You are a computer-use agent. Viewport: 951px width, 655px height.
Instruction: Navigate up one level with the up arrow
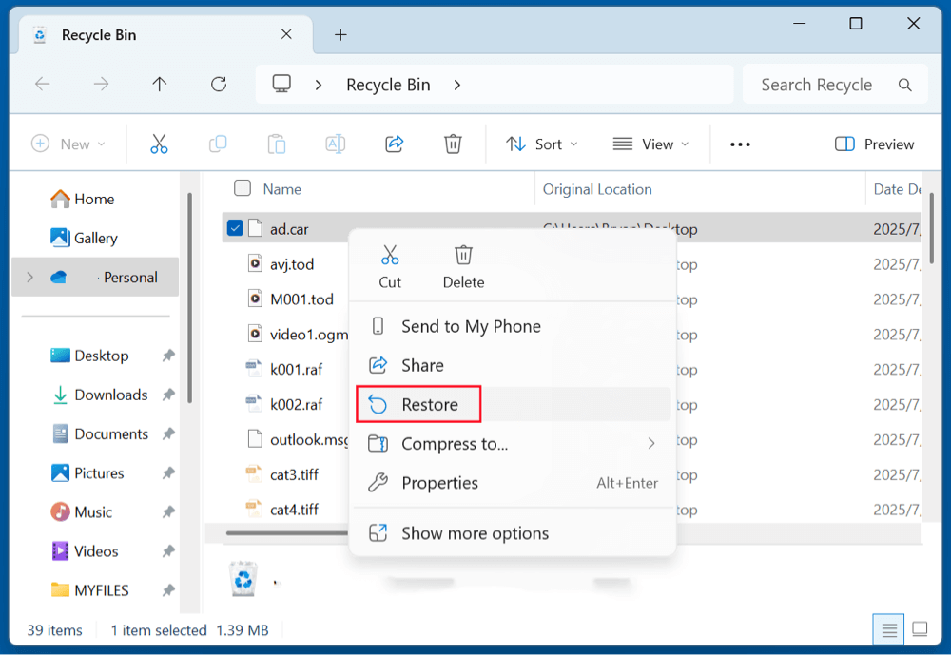click(x=159, y=84)
